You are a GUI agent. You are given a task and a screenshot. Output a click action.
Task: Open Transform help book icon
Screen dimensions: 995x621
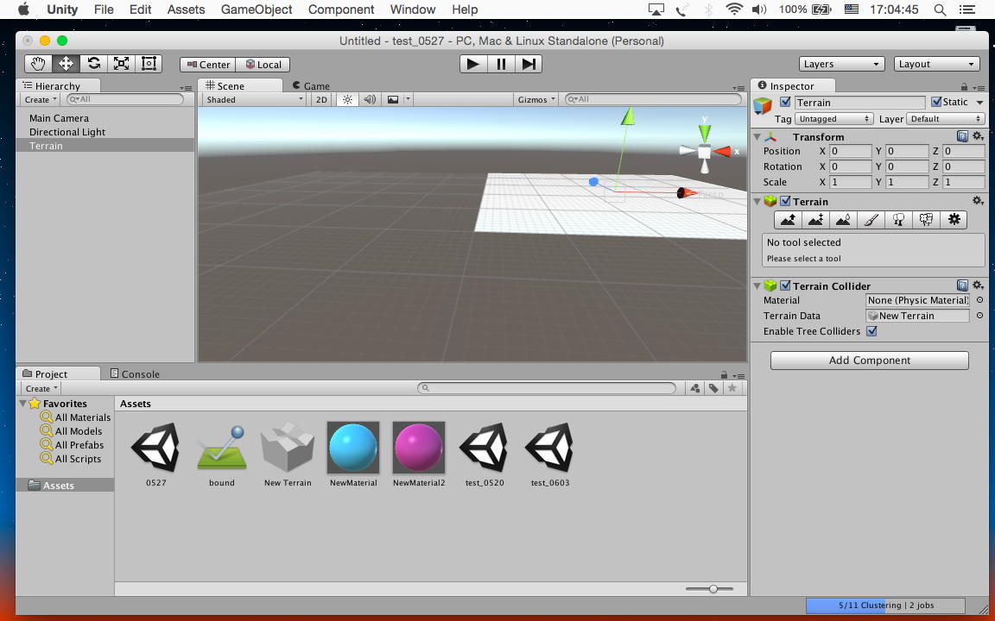(x=963, y=136)
